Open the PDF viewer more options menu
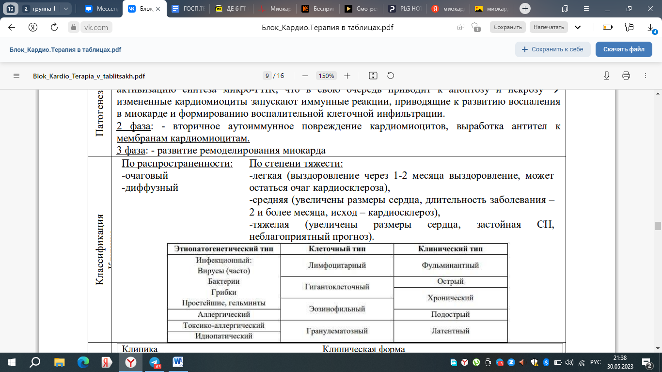 click(645, 76)
